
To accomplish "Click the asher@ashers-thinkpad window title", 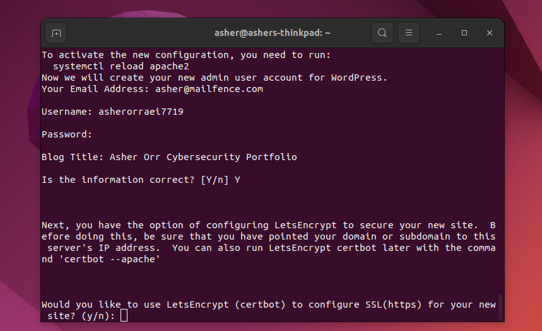I will click(272, 33).
